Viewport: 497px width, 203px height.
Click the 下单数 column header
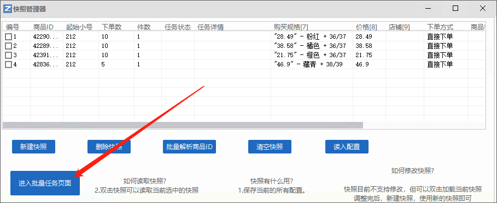(x=112, y=27)
